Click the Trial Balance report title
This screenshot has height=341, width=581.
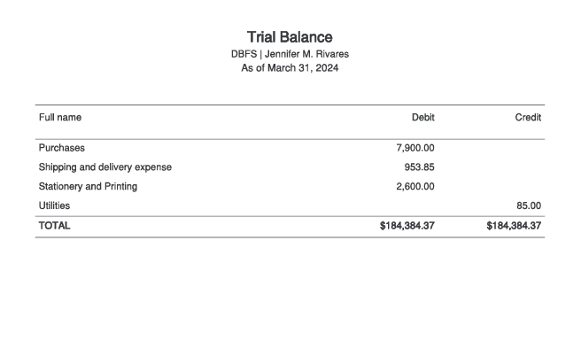pos(290,37)
